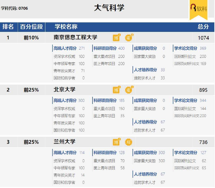
Task: Click the 重 badge next to 北京大学
Action: tap(129, 90)
